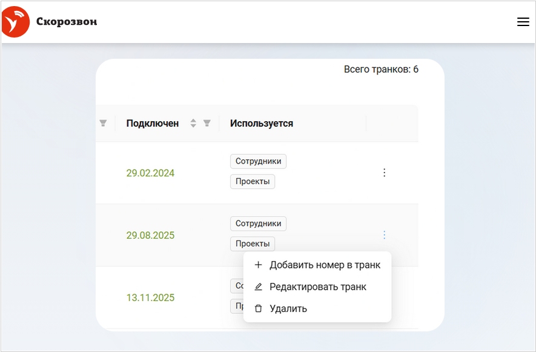
Task: Click the connection date 13.11.2025
Action: (x=150, y=298)
